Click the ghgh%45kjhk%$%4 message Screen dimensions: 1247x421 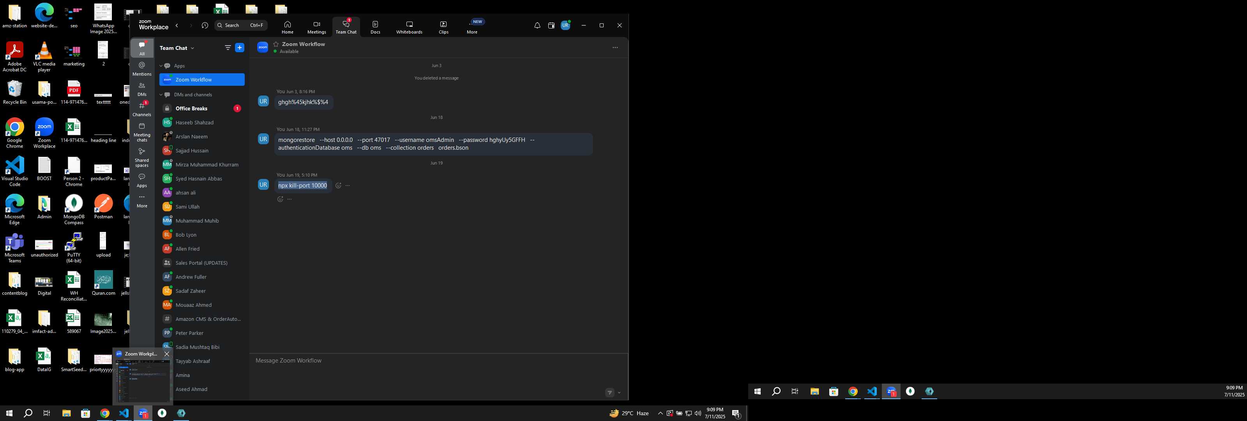(304, 102)
